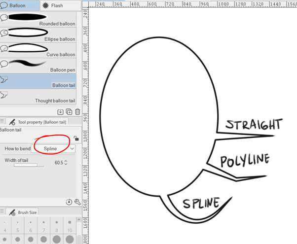Toggle the tool property lock icon
Image resolution: width=297 pixels, height=244 pixels.
(x=75, y=139)
